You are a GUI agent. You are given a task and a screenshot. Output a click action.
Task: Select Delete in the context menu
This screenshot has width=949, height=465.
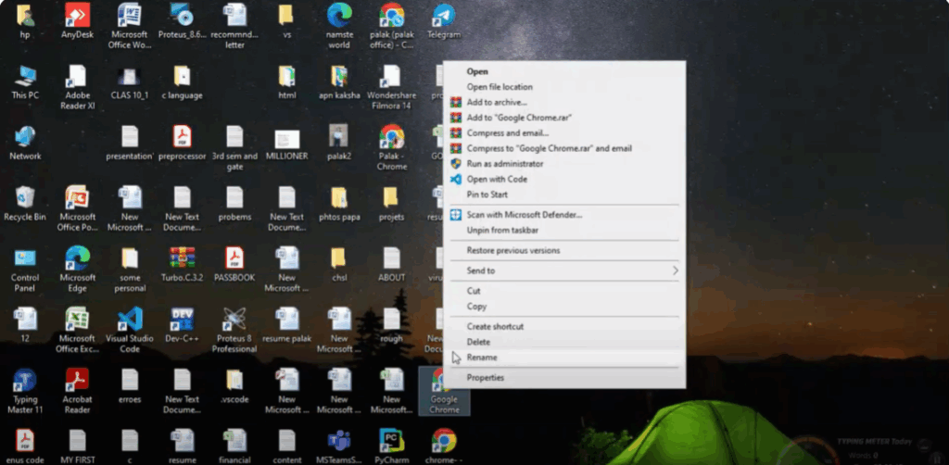[x=478, y=342]
